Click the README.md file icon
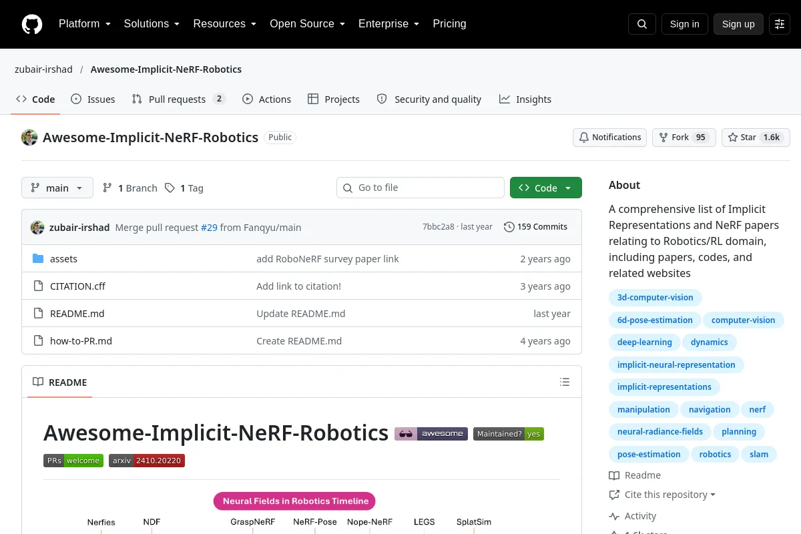Screen dimensions: 801x534 tap(38, 314)
